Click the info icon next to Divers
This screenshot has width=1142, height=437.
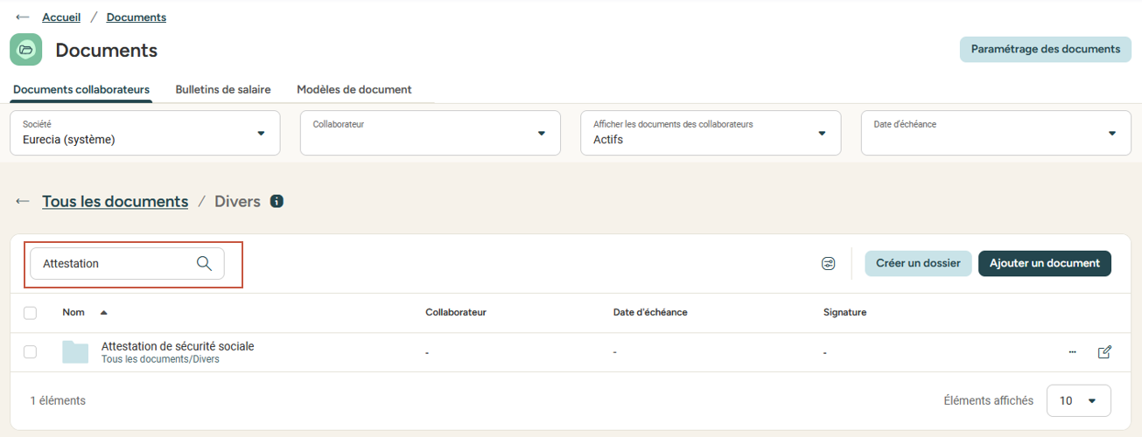tap(277, 202)
